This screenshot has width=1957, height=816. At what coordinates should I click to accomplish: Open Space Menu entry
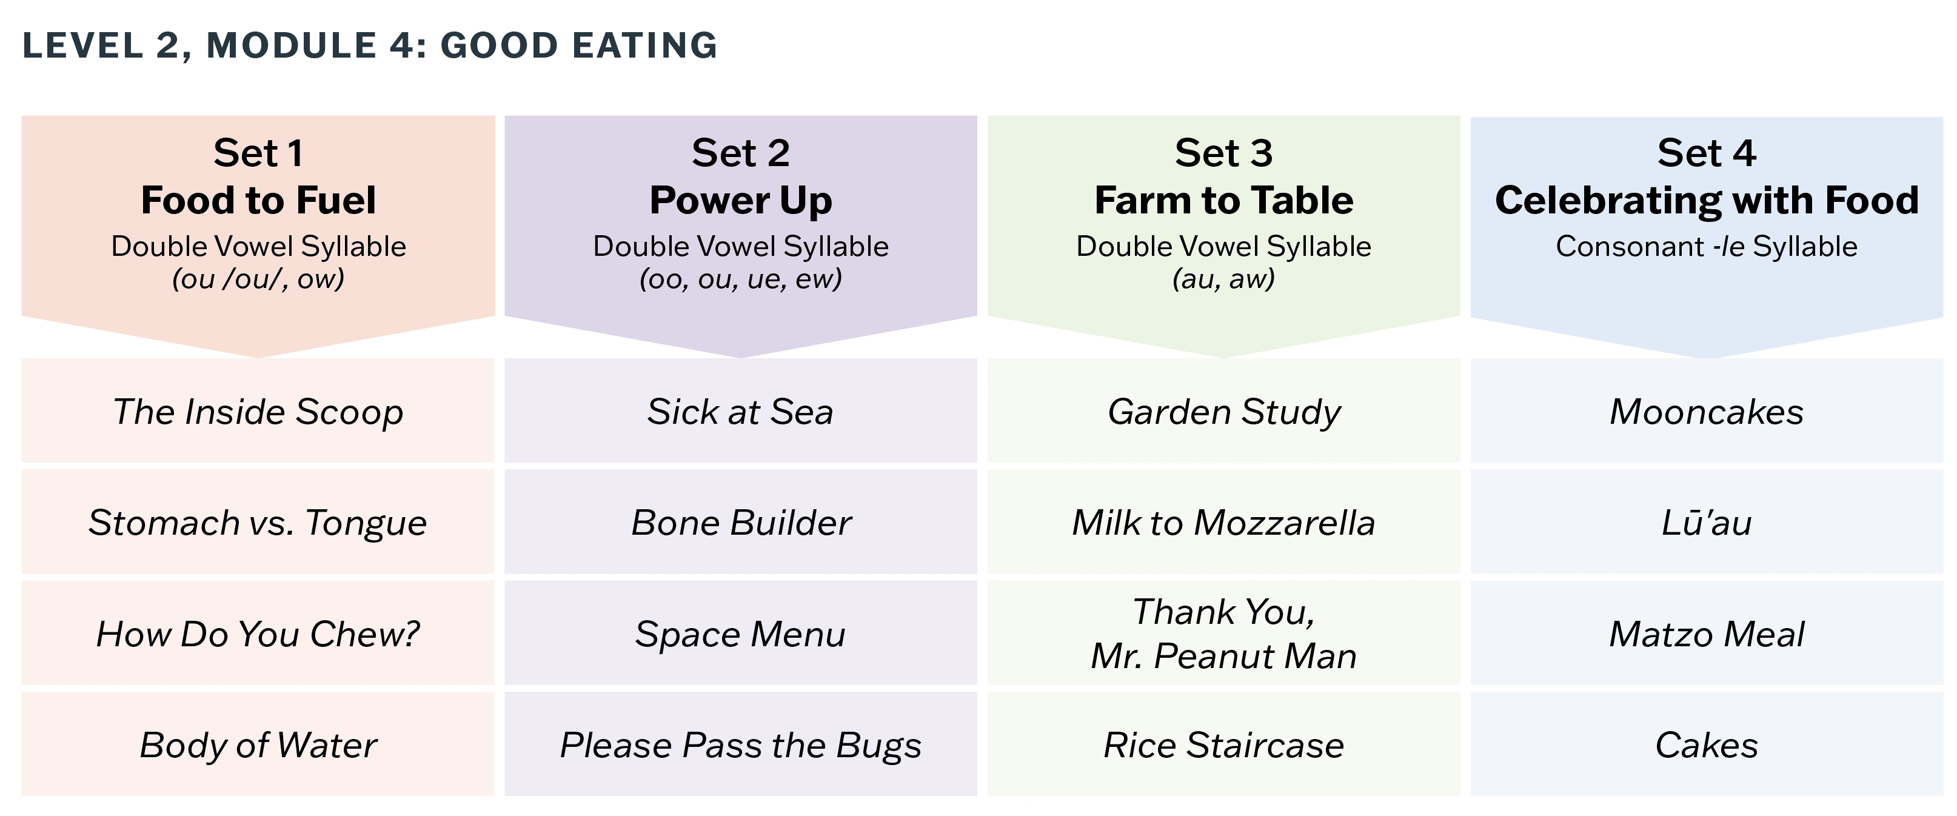(x=741, y=634)
